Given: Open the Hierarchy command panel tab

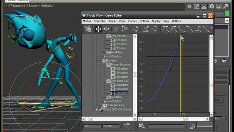Looking at the screenshot, I should click(204, 7).
